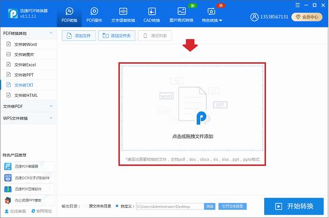Click the 迅捷PDF转换器 logo icon
The width and height of the screenshot is (329, 218).
tap(12, 14)
